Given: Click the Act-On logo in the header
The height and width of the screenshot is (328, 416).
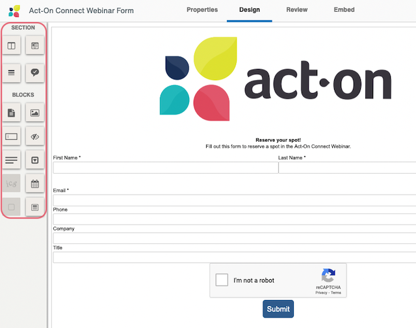Looking at the screenshot, I should pos(14,11).
